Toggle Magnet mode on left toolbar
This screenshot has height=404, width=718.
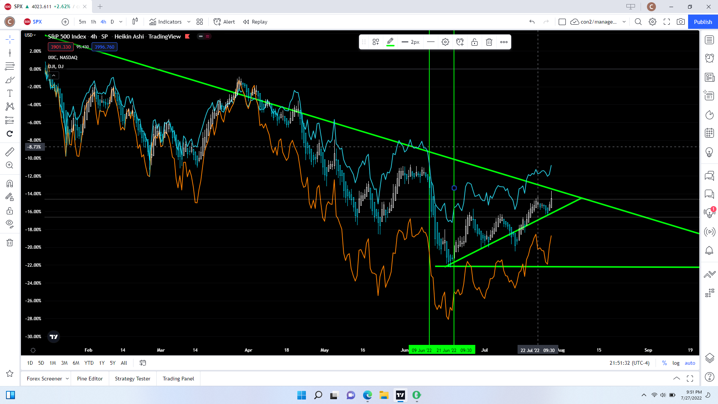tap(10, 184)
